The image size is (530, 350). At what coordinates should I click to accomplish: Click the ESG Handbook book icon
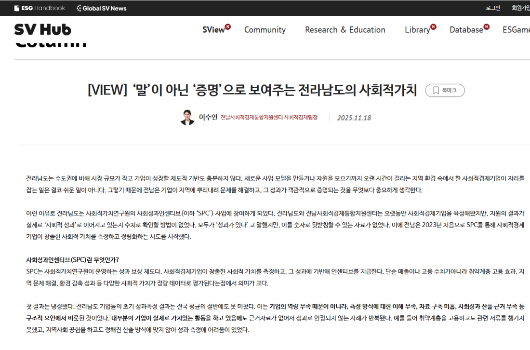pos(17,8)
